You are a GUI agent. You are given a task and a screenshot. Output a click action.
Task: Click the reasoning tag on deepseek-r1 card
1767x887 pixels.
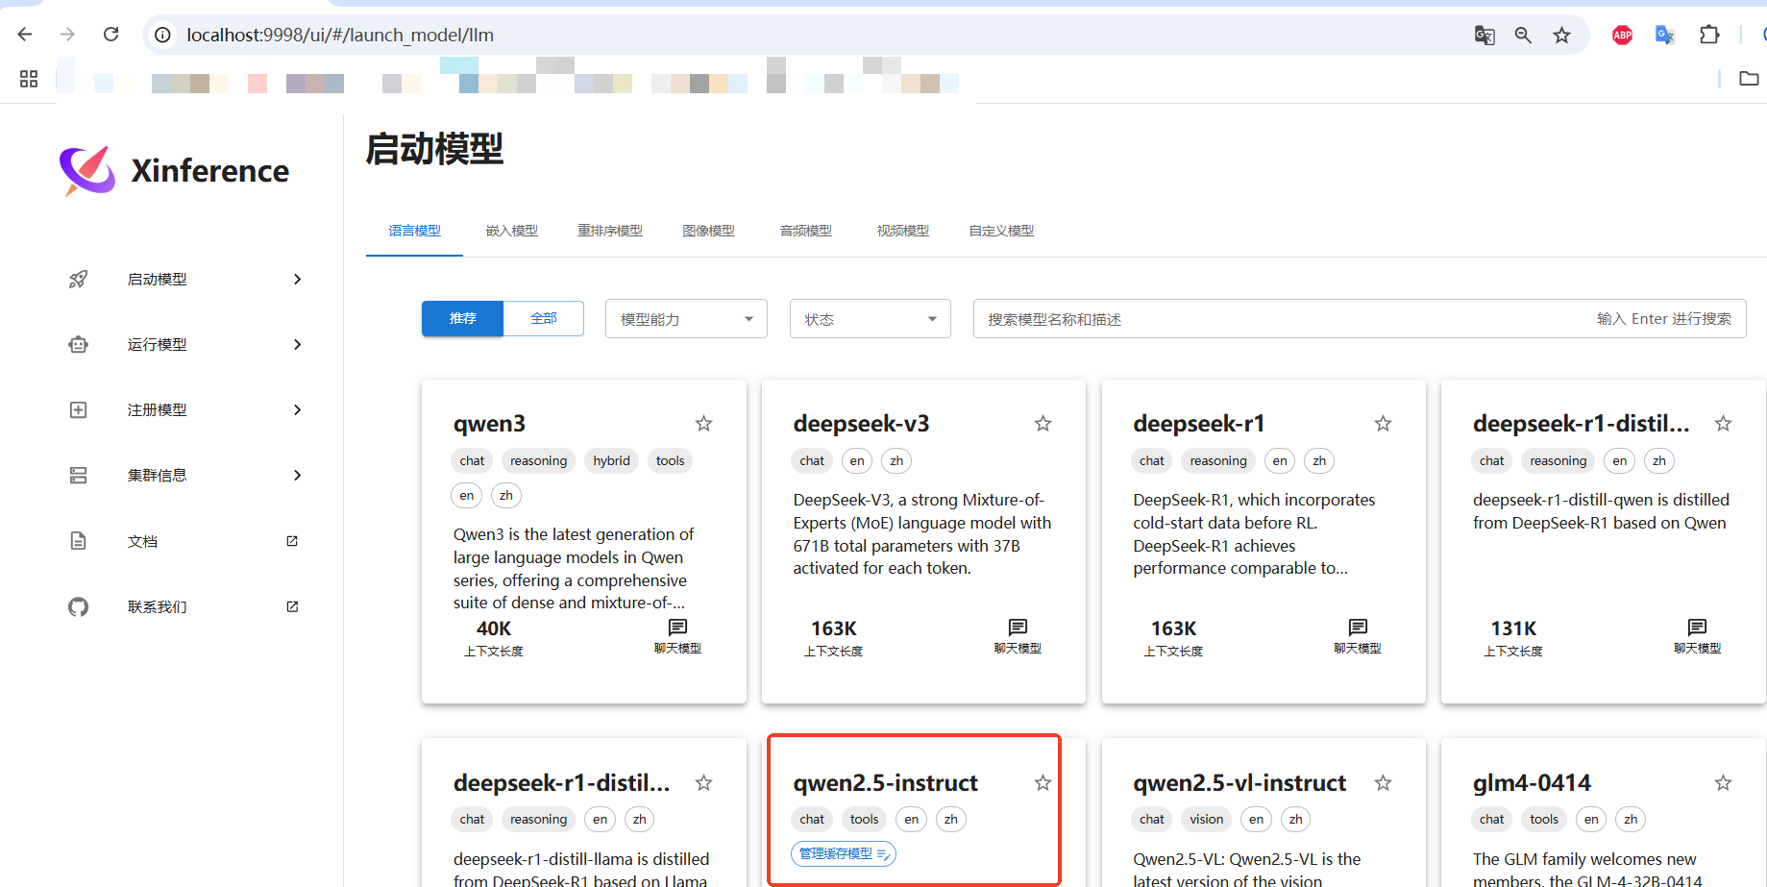[x=1218, y=461]
